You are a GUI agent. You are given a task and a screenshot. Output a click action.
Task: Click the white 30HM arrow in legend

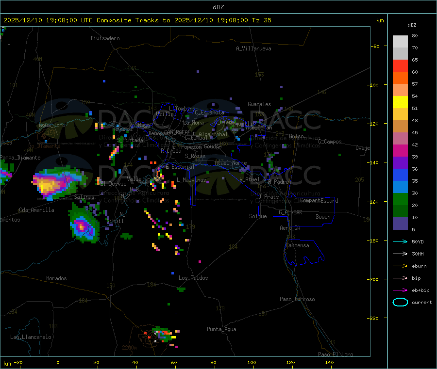(x=400, y=254)
